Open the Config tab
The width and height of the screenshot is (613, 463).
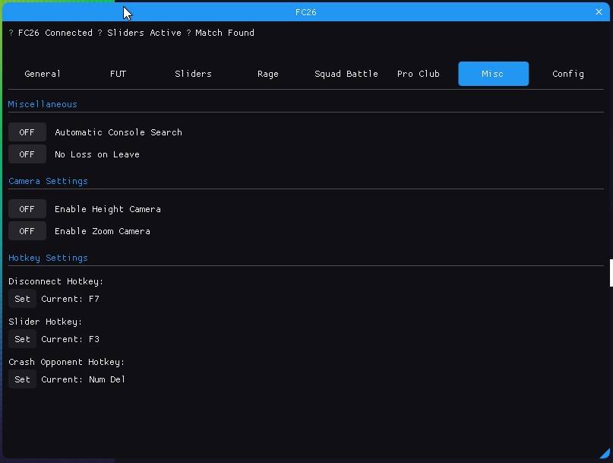567,74
